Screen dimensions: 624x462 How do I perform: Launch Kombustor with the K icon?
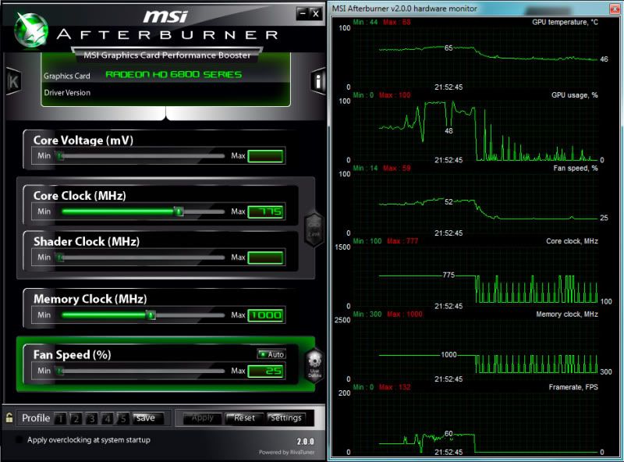tap(12, 82)
